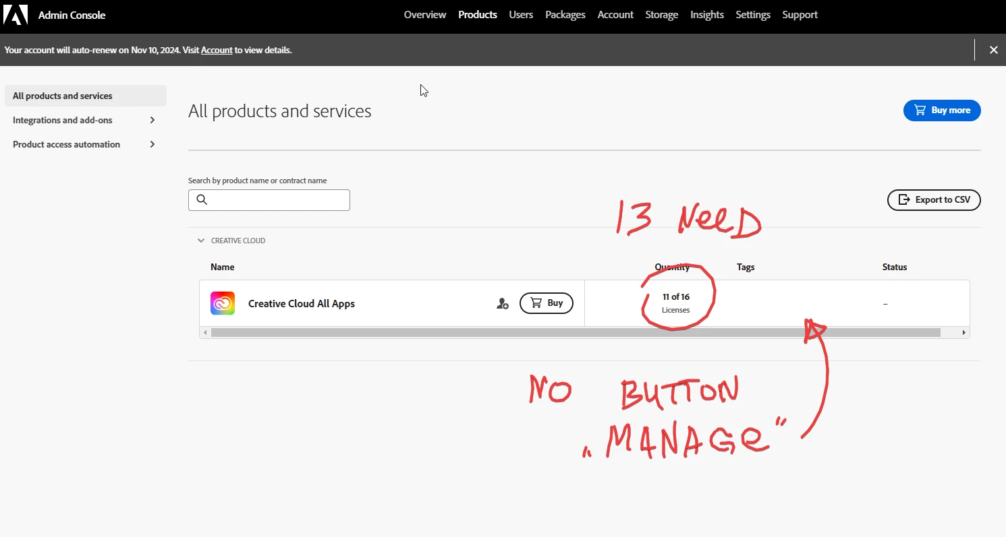The height and width of the screenshot is (537, 1006).
Task: Collapse the CREATIVE CLOUD product group
Action: [x=201, y=241]
